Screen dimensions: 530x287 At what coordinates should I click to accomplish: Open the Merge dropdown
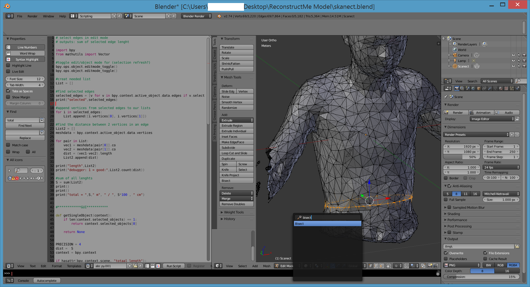tap(237, 198)
